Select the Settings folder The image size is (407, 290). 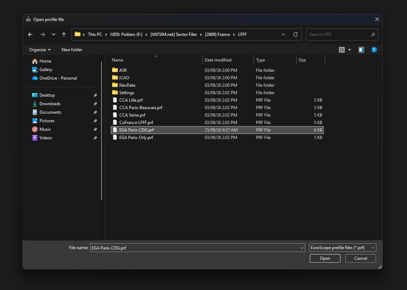tap(217, 93)
